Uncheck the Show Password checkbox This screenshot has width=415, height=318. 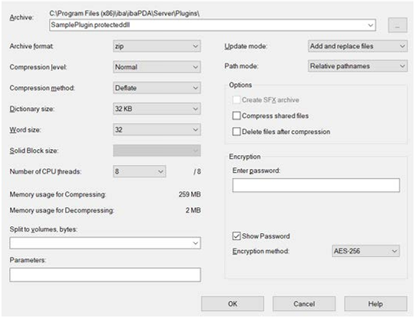tap(236, 236)
